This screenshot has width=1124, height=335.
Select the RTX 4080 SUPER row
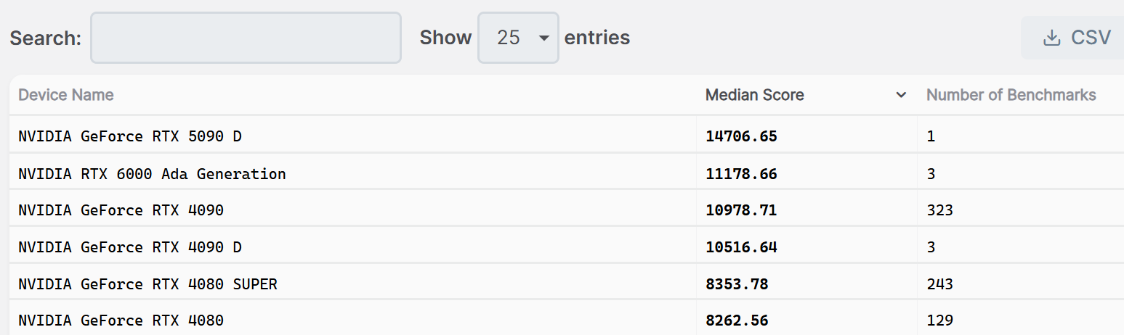(147, 284)
